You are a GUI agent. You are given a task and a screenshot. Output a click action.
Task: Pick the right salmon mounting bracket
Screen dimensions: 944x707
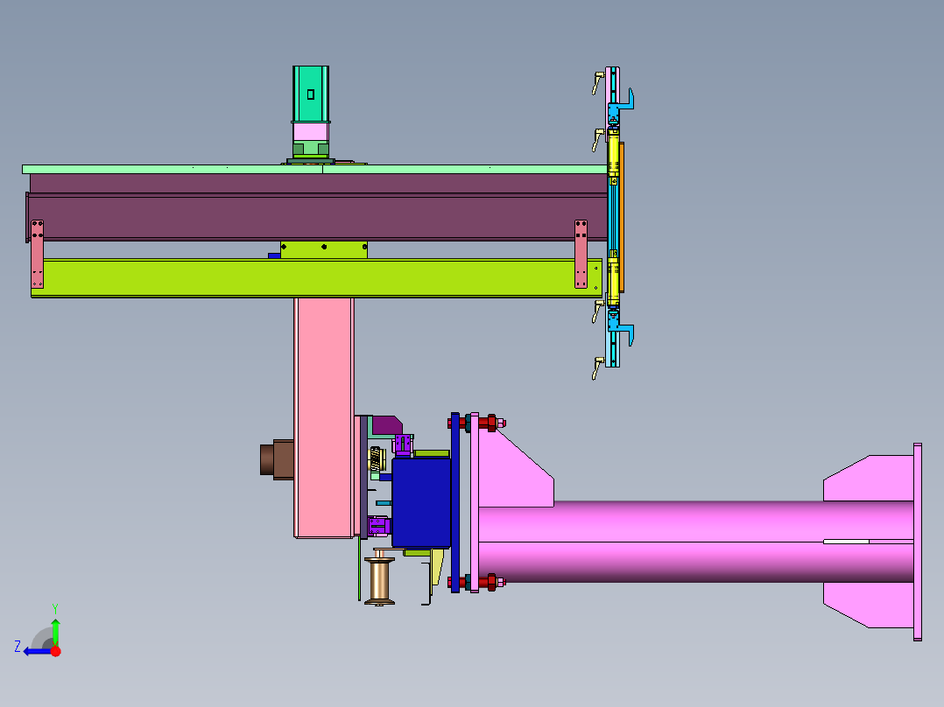pyautogui.click(x=581, y=254)
